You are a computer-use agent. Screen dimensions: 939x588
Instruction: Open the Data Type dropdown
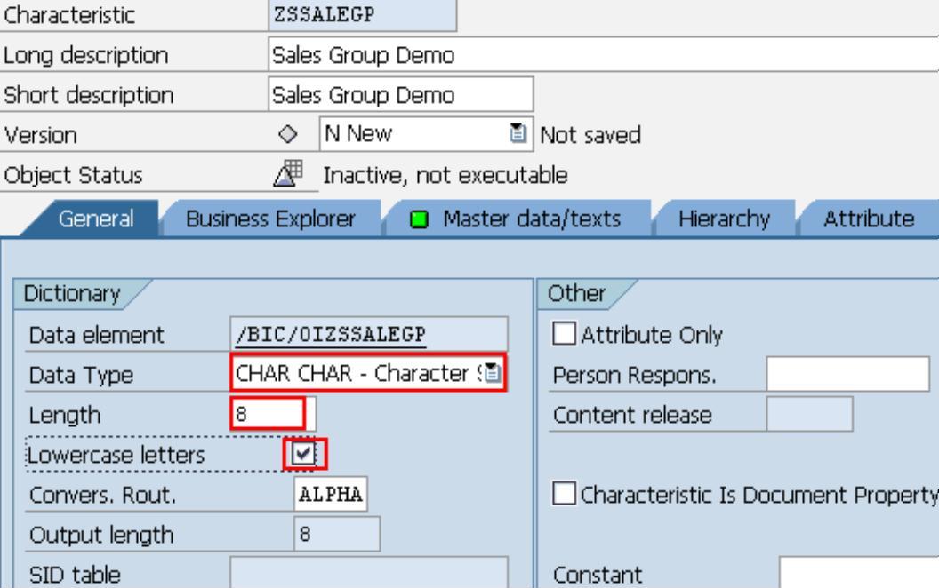click(492, 373)
